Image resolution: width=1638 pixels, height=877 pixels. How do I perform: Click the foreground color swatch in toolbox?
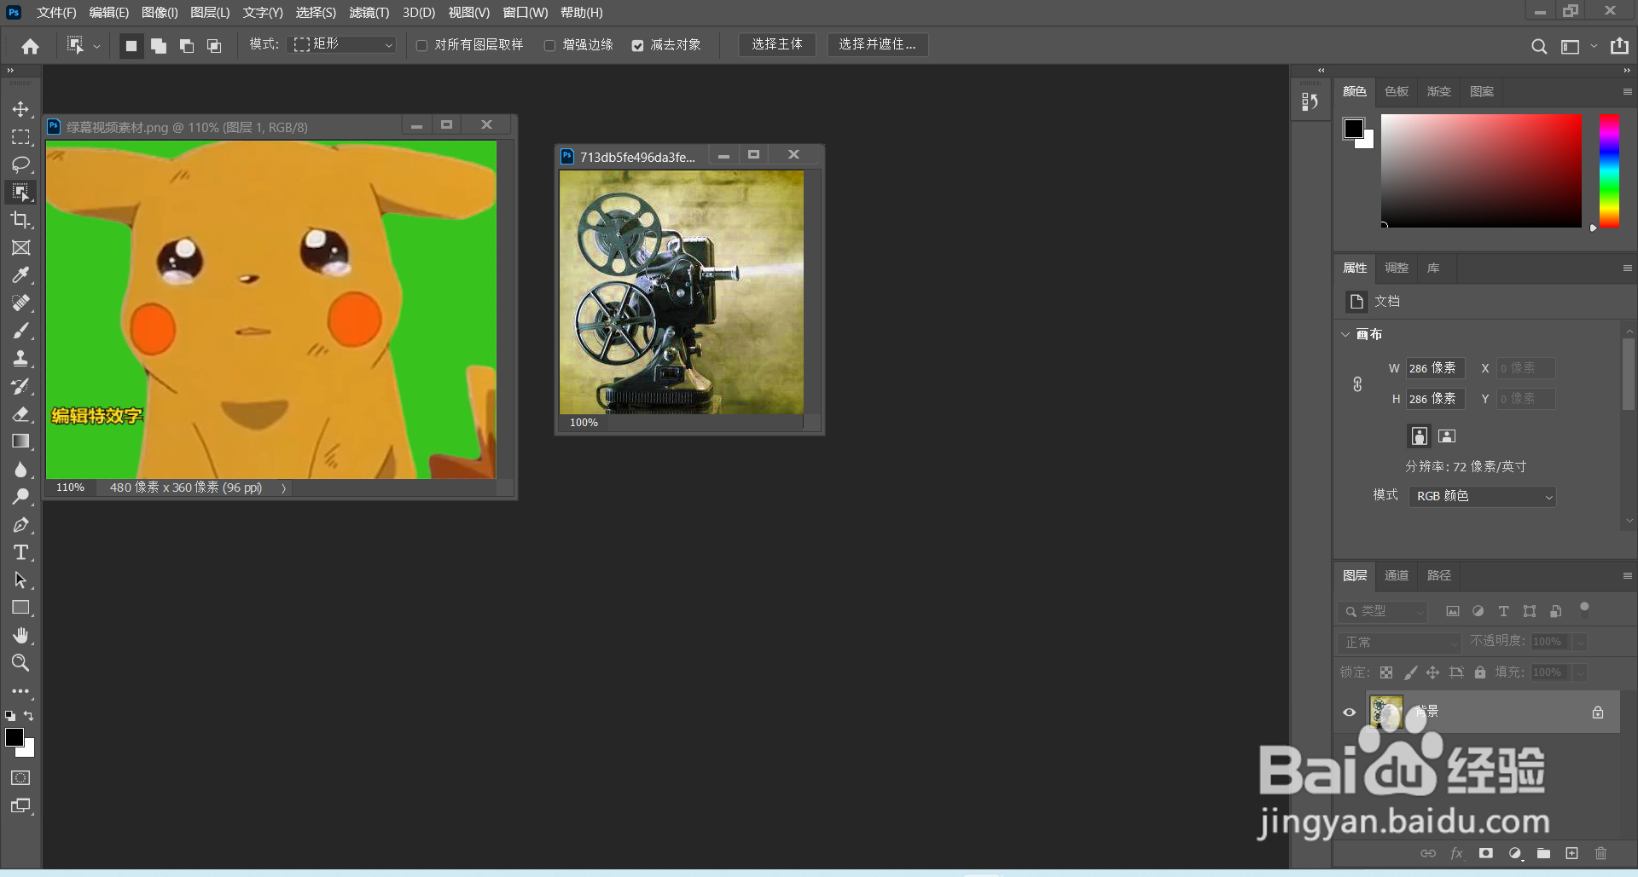15,737
